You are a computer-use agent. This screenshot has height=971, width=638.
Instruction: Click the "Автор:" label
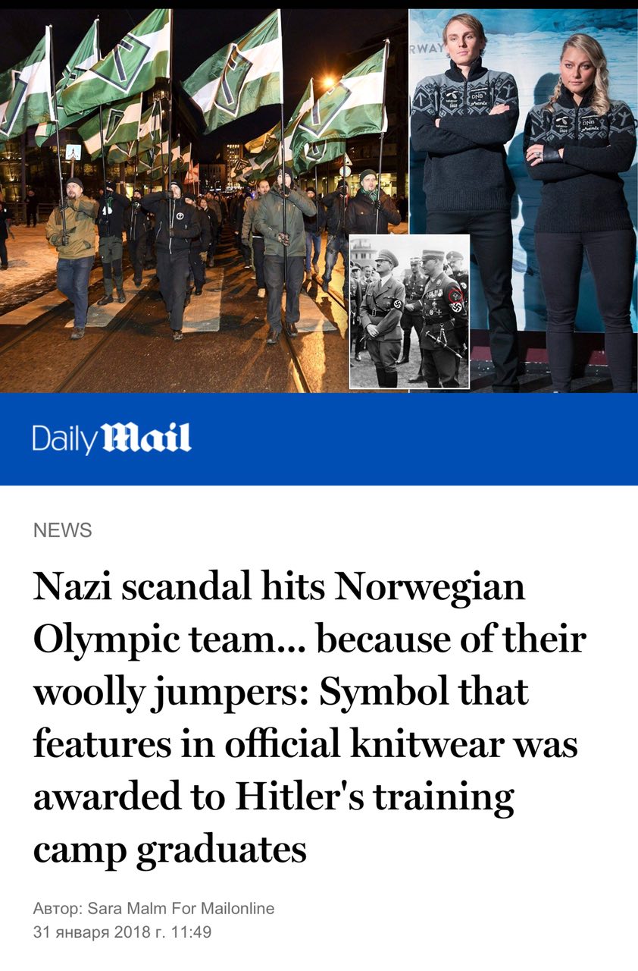coord(58,908)
